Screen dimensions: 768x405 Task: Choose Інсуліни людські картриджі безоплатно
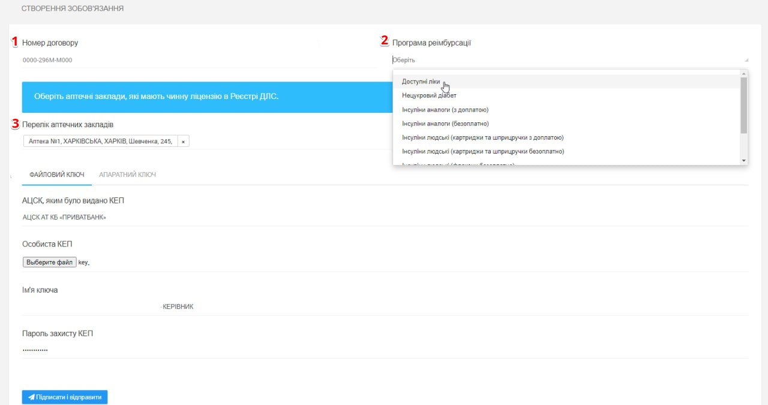tap(483, 151)
